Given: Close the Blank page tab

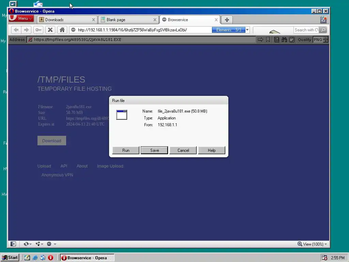Looking at the screenshot, I should point(155,20).
